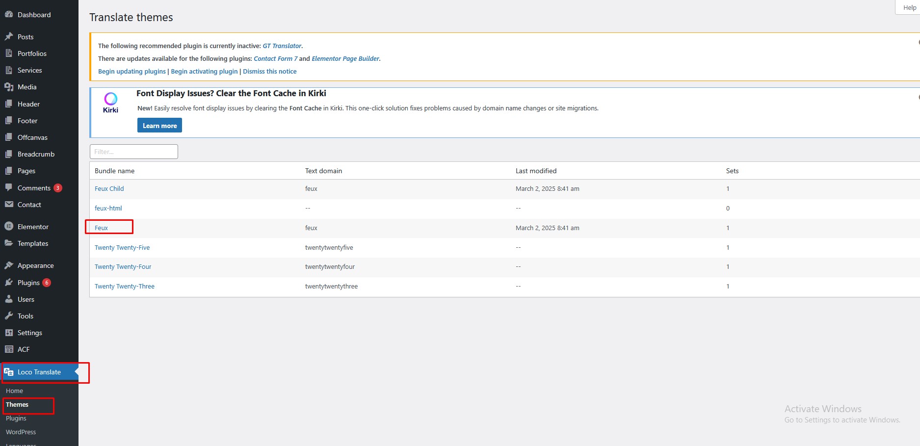This screenshot has height=446, width=920.
Task: Click the Dismiss this notice link
Action: (x=269, y=72)
